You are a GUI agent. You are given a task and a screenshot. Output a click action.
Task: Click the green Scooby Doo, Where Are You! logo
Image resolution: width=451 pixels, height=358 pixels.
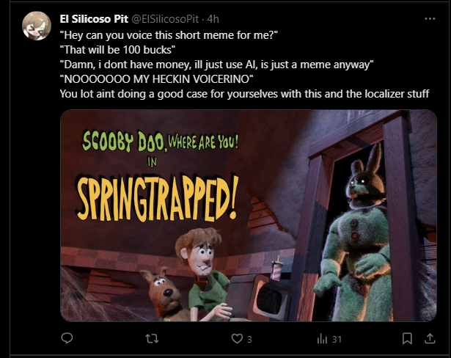point(160,142)
